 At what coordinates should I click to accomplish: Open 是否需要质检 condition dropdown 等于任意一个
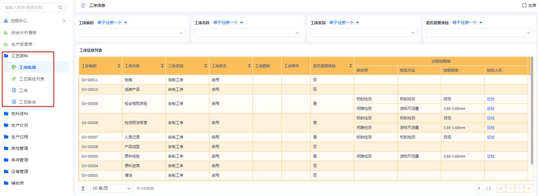(467, 22)
